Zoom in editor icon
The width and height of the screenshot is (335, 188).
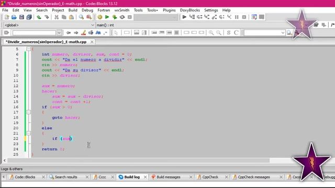(x=211, y=32)
